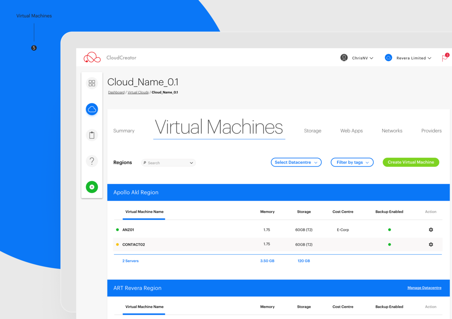Viewport: 452px width, 319px height.
Task: Open the clipboard icon in sidebar
Action: [x=92, y=135]
